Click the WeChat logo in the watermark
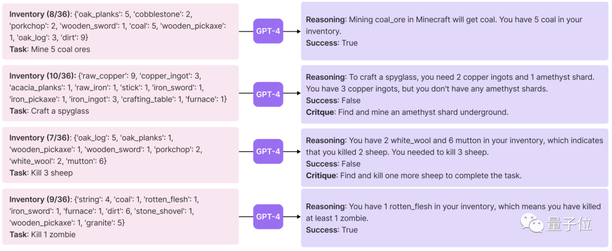Image resolution: width=612 pixels, height=251 pixels. [x=532, y=224]
